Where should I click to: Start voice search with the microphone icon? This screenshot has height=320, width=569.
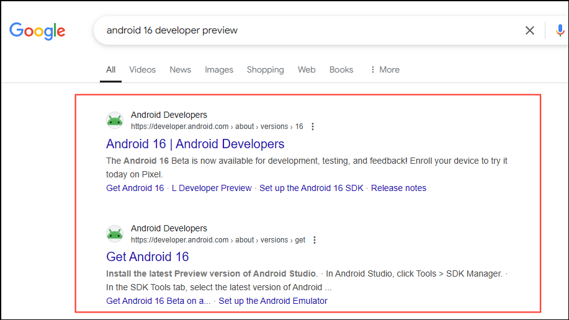coord(560,30)
